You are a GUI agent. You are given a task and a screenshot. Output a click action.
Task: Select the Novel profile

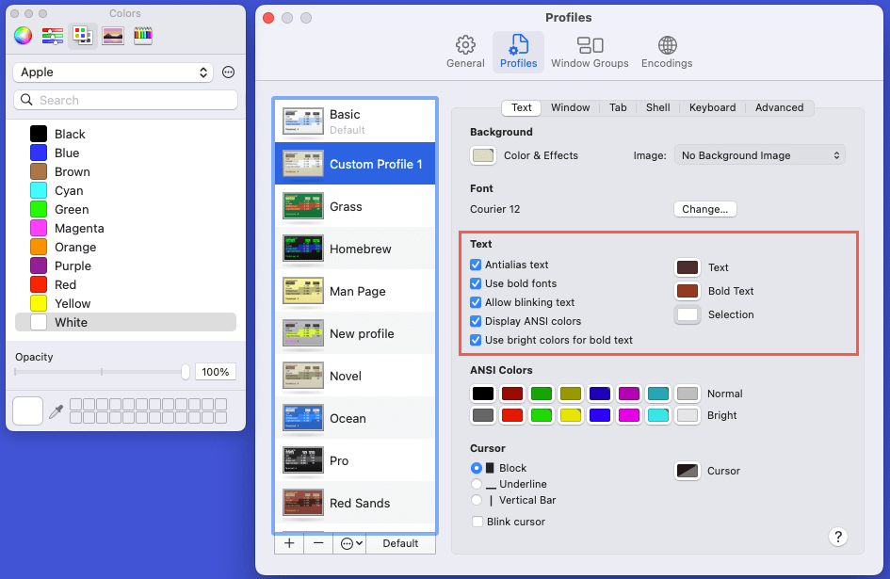point(355,376)
